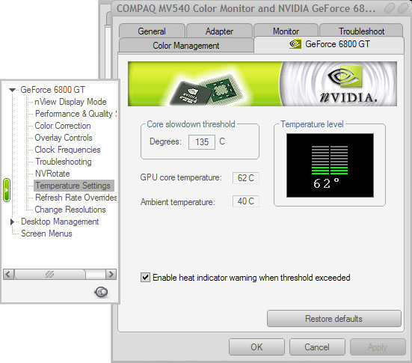This screenshot has width=412, height=363.
Task: Click OK to confirm settings
Action: click(256, 347)
